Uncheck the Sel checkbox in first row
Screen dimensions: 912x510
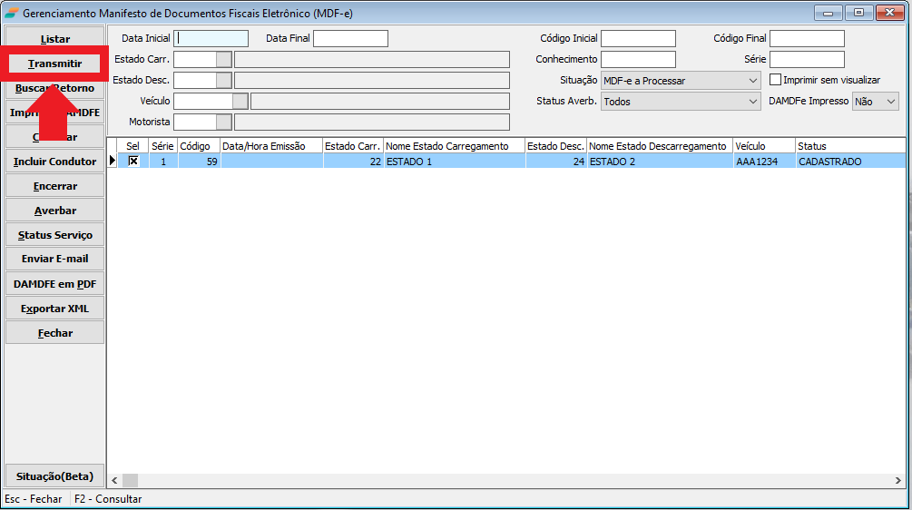pyautogui.click(x=133, y=162)
